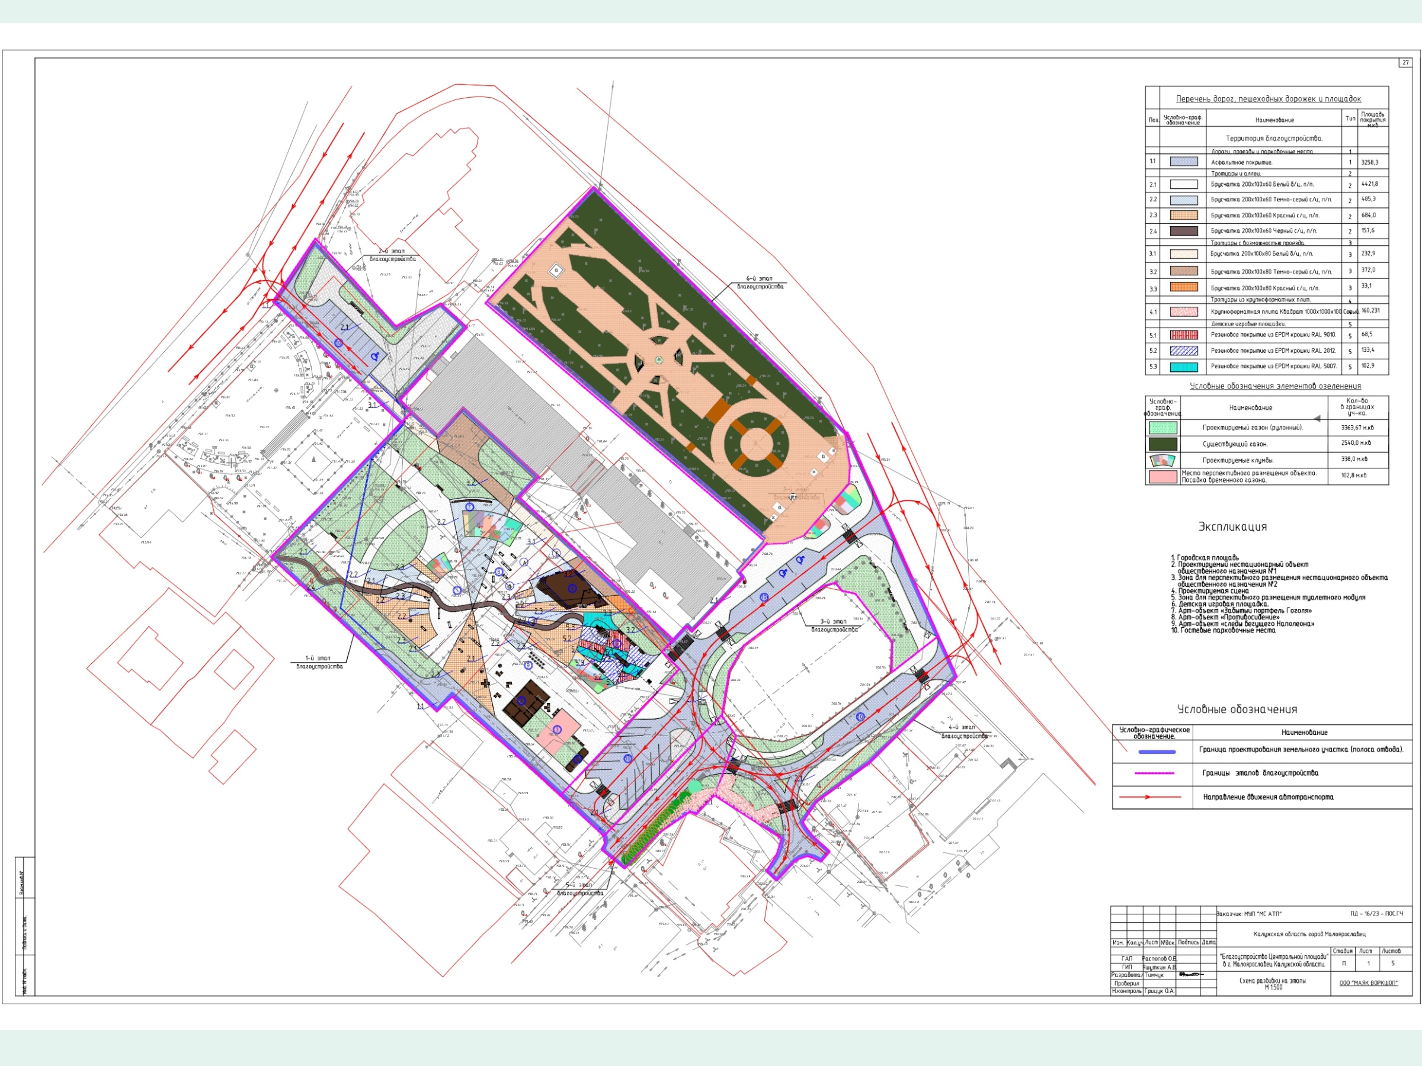Click the area value 160,231
The height and width of the screenshot is (1066, 1422).
[x=1370, y=311]
